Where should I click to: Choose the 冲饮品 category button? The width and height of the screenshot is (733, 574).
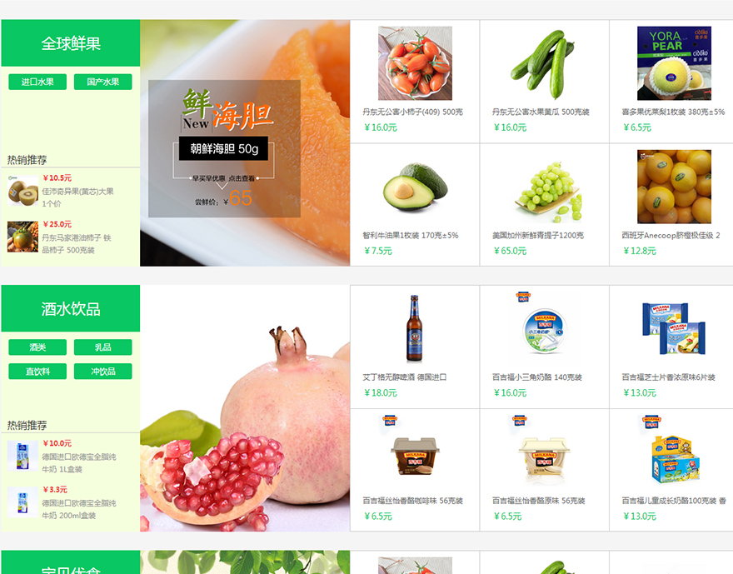[102, 372]
